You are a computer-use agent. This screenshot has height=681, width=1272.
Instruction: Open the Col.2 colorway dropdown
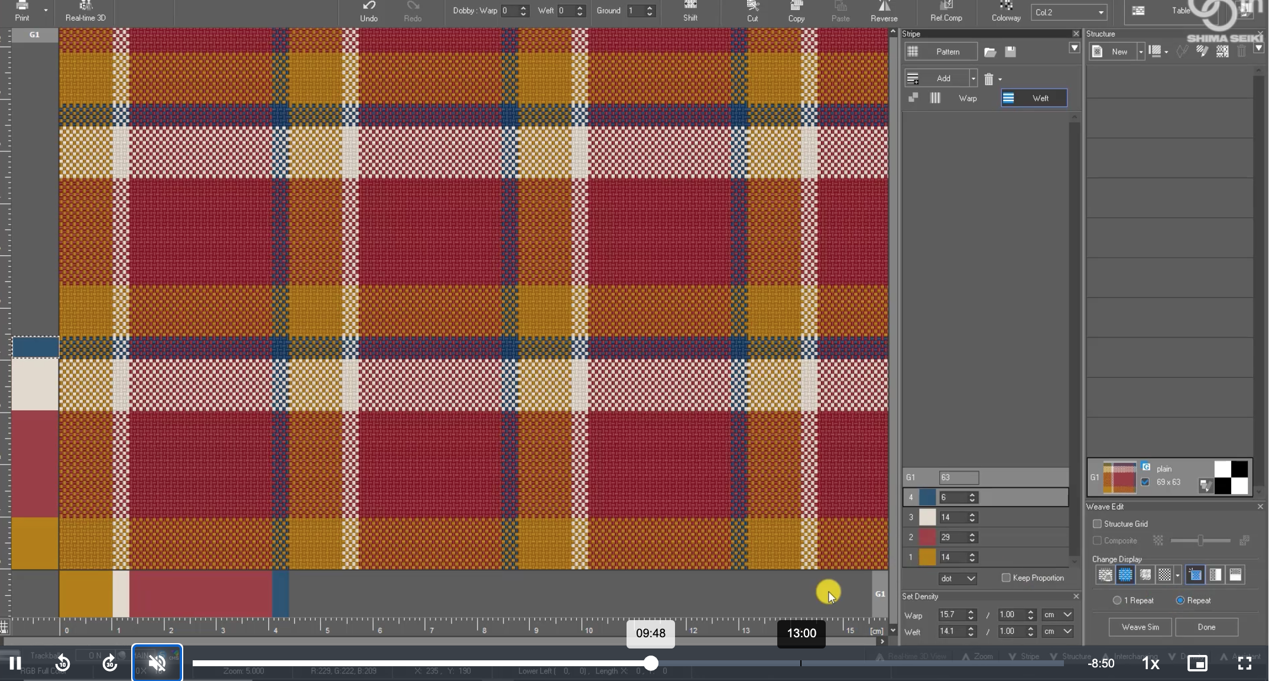point(1069,12)
